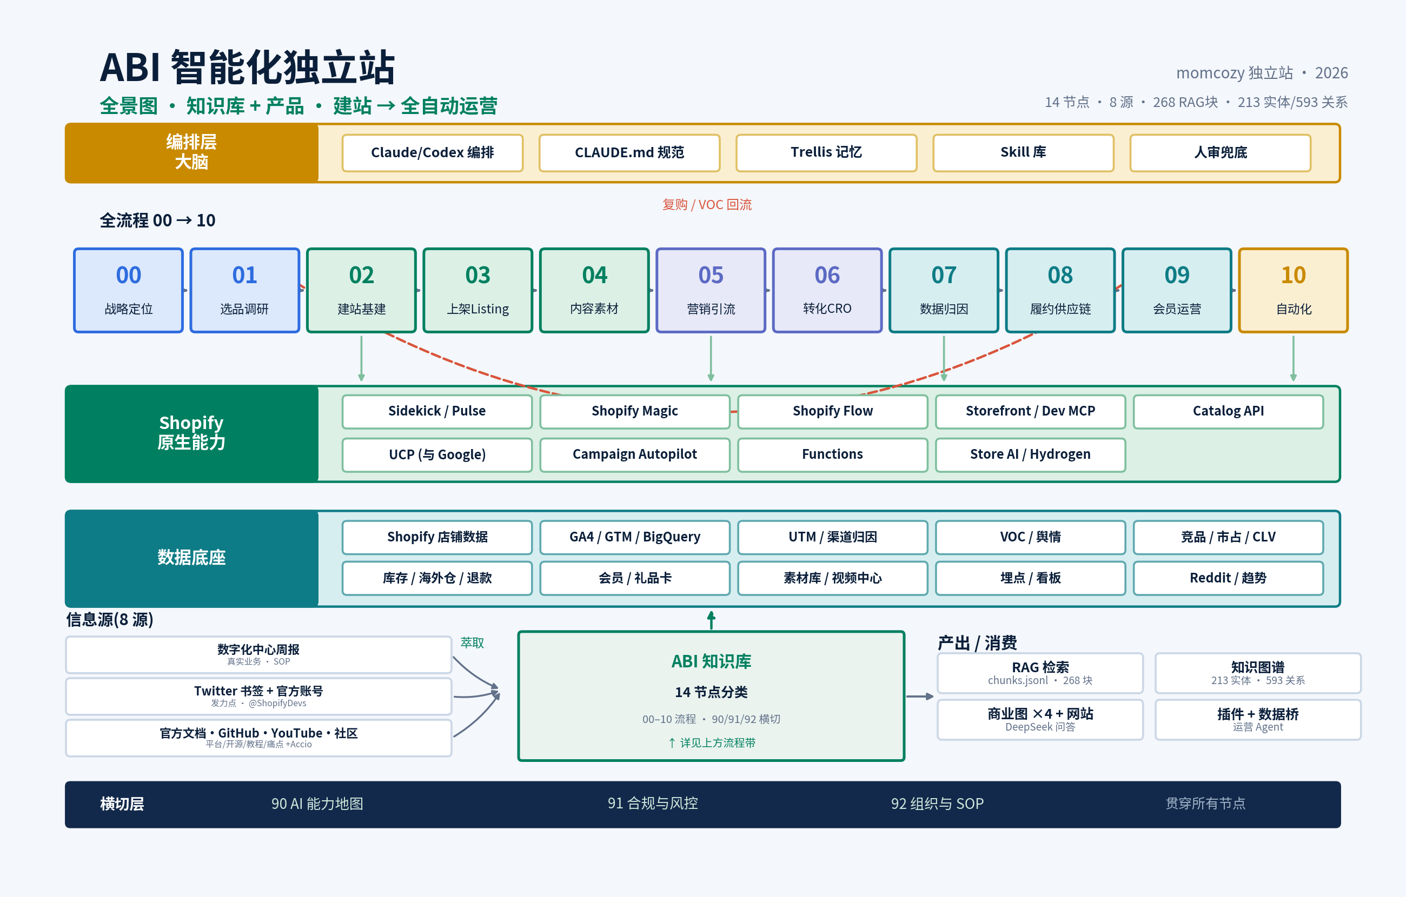Click the Shopify Magic box
The width and height of the screenshot is (1406, 897).
point(635,411)
